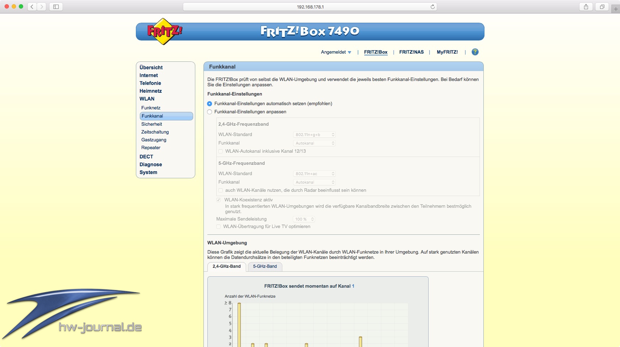Select Funkkanal-Einstellungen anpassen radio
Viewport: 620px width, 347px height.
pyautogui.click(x=210, y=112)
